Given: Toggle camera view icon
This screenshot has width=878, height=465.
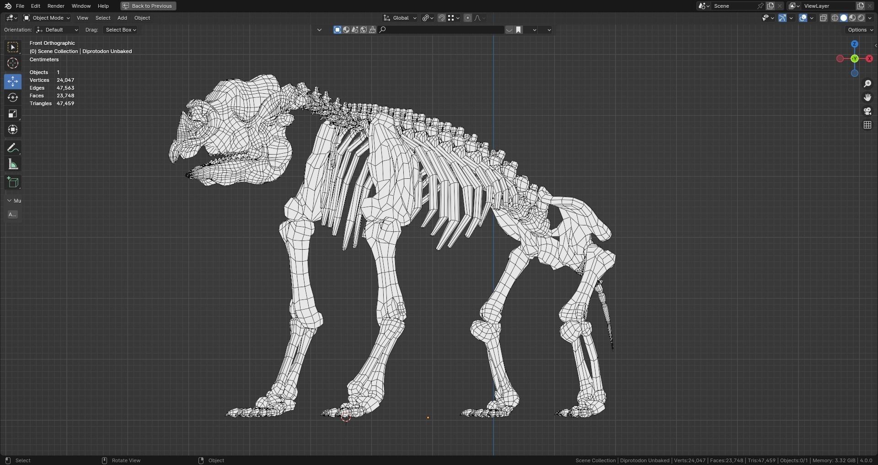Looking at the screenshot, I should pos(867,111).
